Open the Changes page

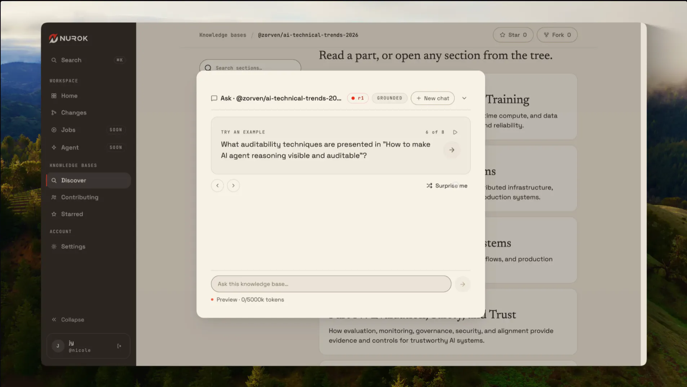(88, 113)
